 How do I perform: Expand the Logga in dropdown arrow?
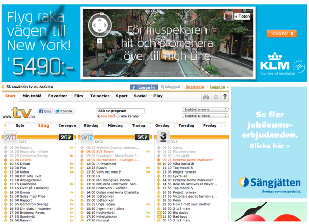228,87
